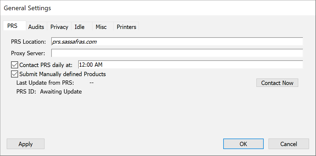Focus the Proxy Server input field
The height and width of the screenshot is (156, 316).
177,53
